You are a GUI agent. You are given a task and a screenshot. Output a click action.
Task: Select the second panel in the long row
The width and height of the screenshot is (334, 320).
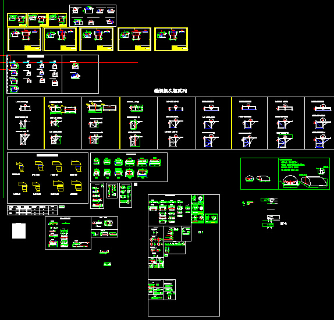63,123
